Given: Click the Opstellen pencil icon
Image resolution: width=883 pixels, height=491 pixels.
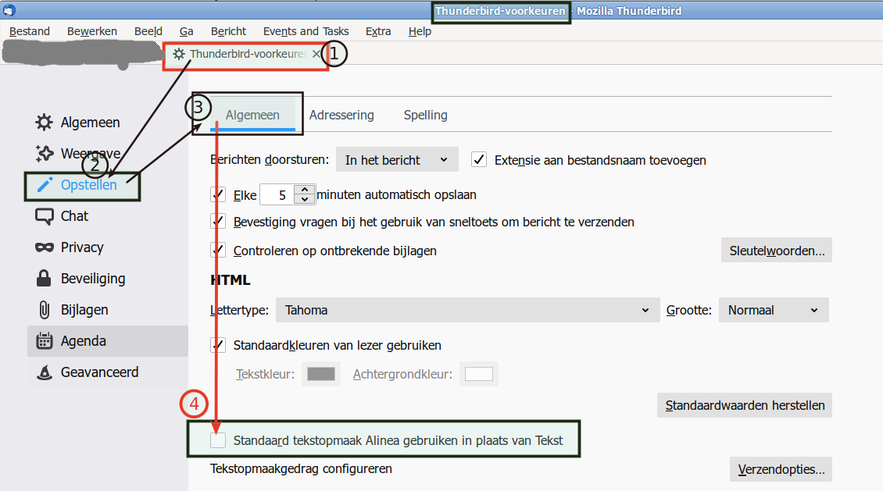Looking at the screenshot, I should [x=45, y=184].
